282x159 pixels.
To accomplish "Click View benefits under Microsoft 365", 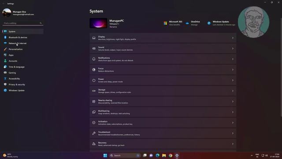I will [174, 25].
